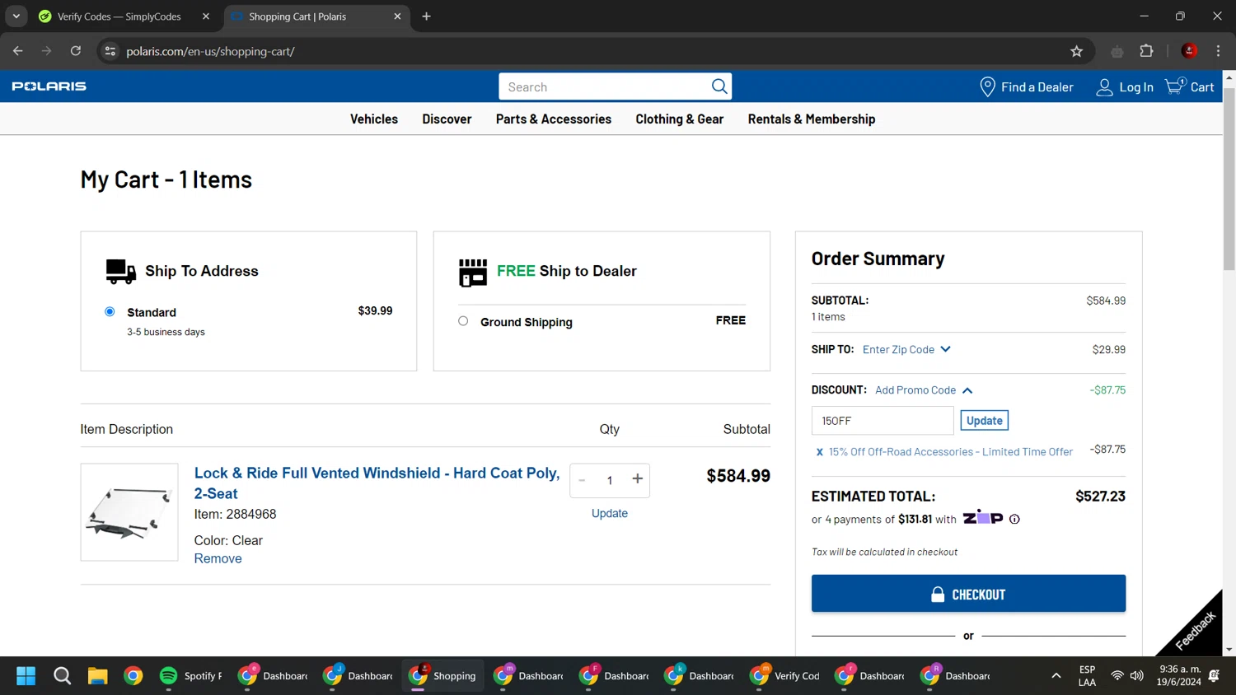1236x695 pixels.
Task: Open Spotify from the taskbar
Action: tap(192, 676)
